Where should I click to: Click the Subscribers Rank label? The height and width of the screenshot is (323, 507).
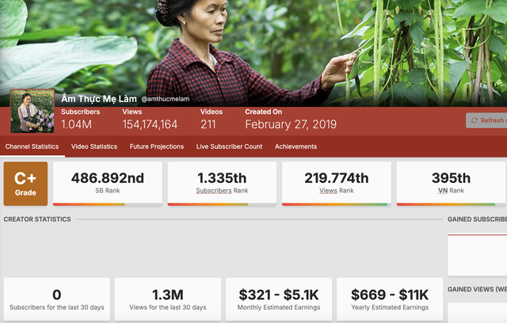(x=222, y=191)
